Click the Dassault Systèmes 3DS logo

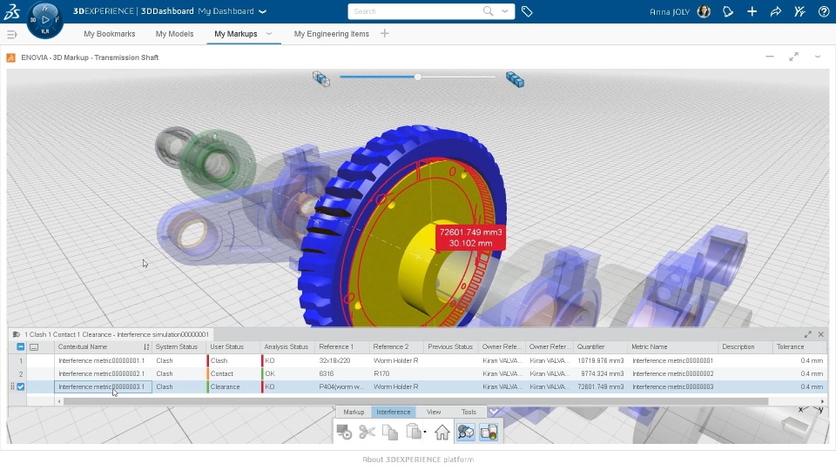click(x=11, y=11)
